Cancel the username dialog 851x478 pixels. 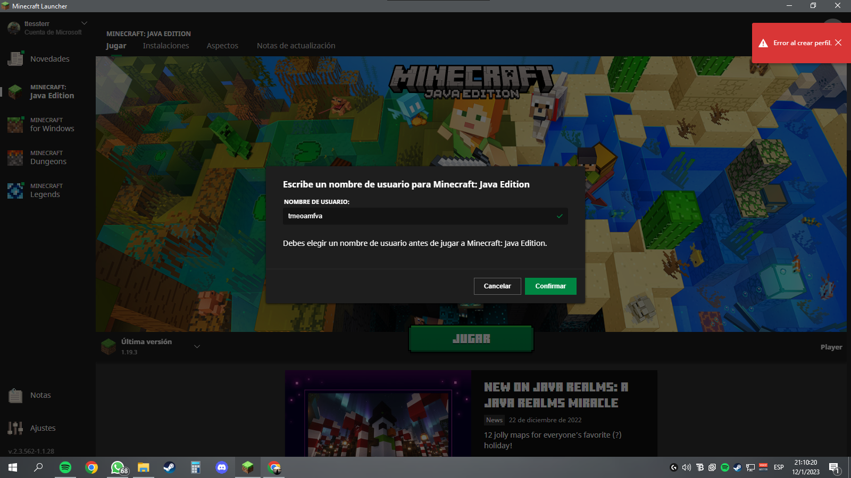click(497, 286)
